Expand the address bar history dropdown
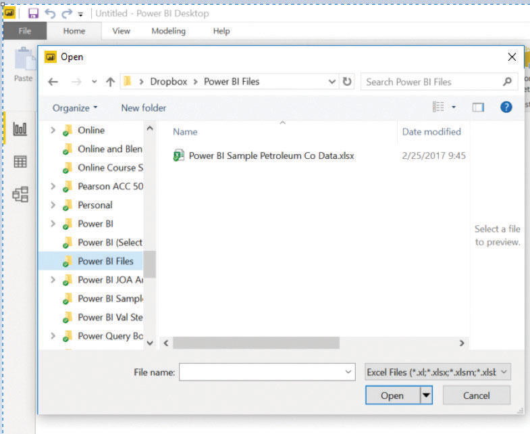This screenshot has height=434, width=530. pos(332,82)
